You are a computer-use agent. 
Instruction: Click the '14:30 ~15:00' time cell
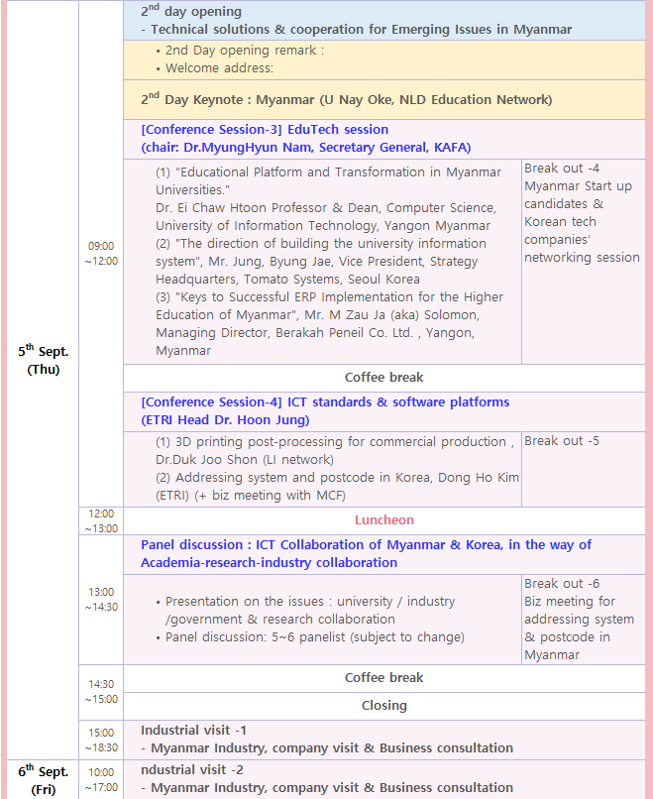pyautogui.click(x=101, y=692)
